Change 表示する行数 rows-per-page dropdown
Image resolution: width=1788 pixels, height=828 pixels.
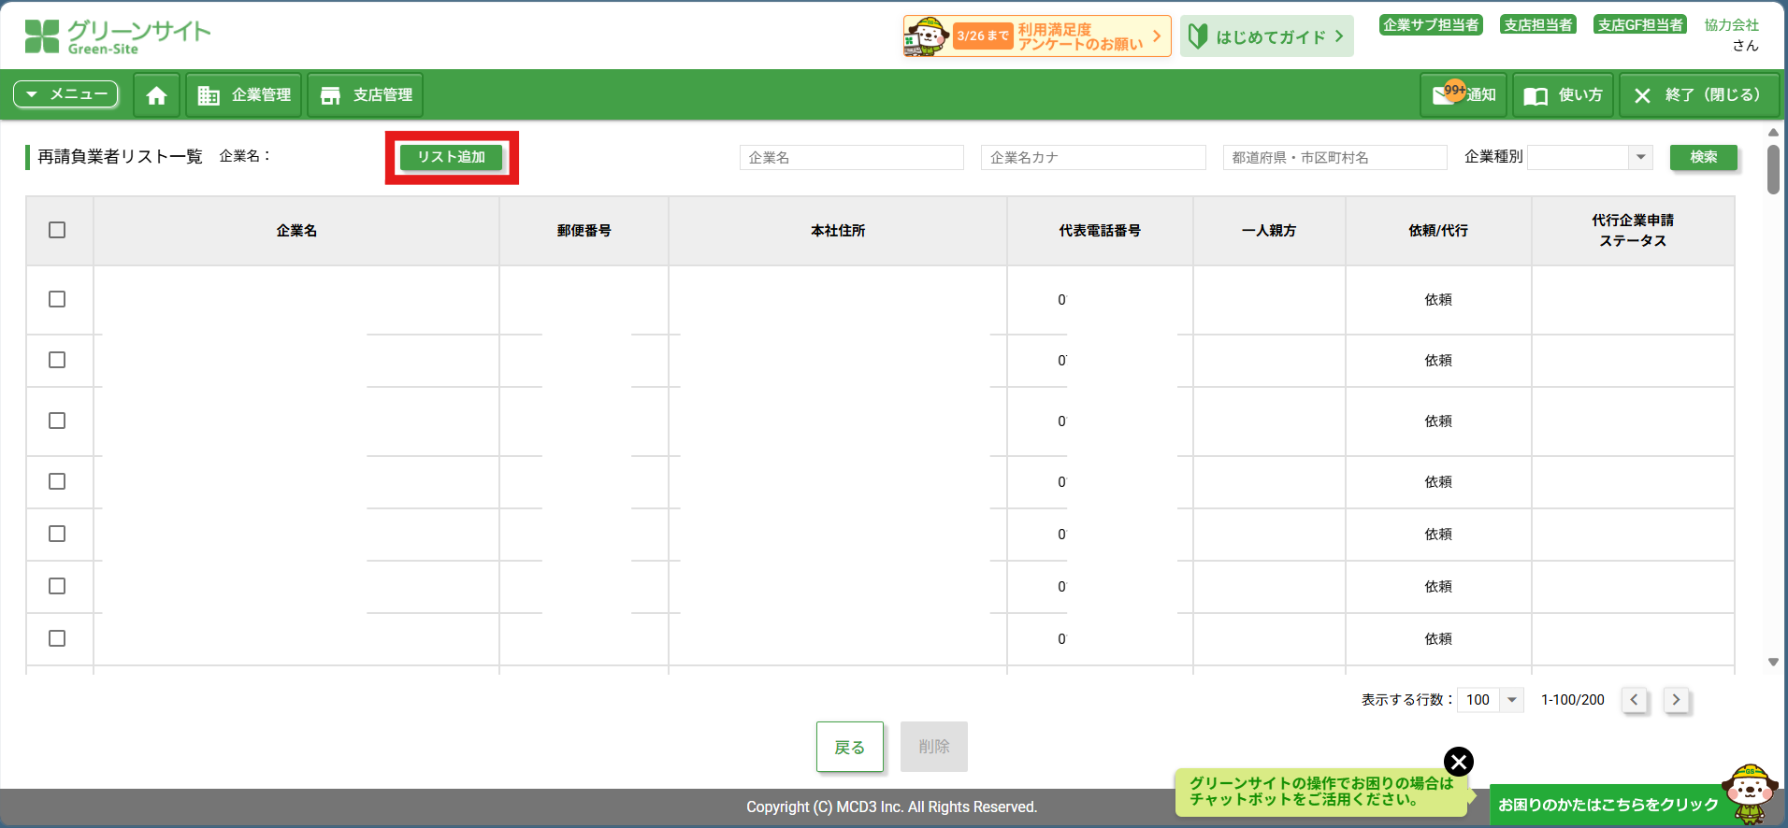point(1492,700)
